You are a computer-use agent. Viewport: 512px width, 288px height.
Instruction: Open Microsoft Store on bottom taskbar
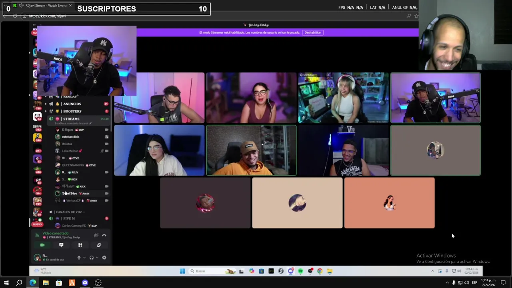(59, 283)
